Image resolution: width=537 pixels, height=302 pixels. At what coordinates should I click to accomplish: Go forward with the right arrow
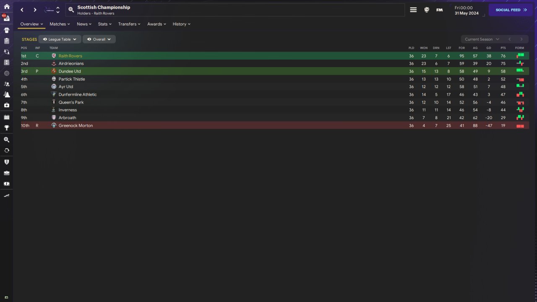35,10
